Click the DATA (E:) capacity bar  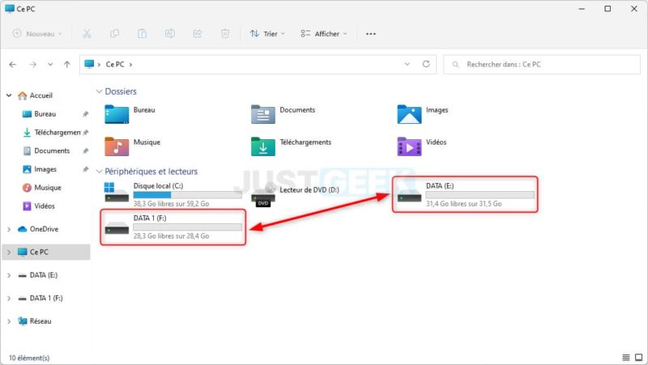click(480, 195)
